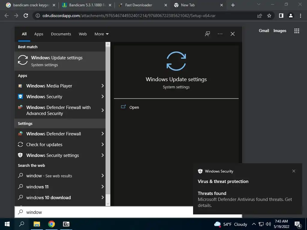Close the Windows search panel
The width and height of the screenshot is (307, 230).
tap(233, 34)
